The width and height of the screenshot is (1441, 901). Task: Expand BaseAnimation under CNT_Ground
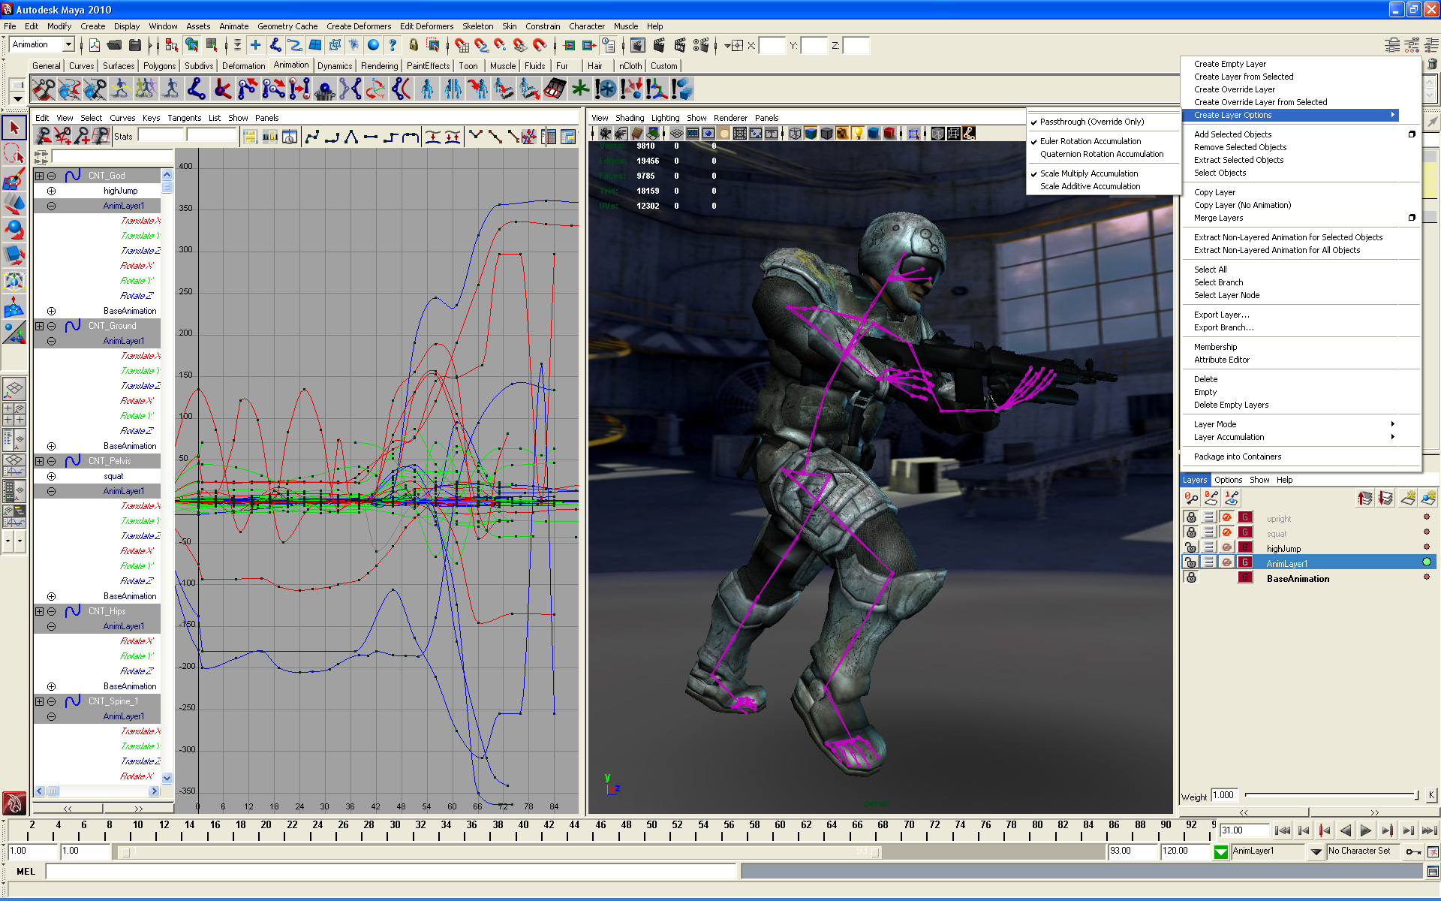pos(51,446)
